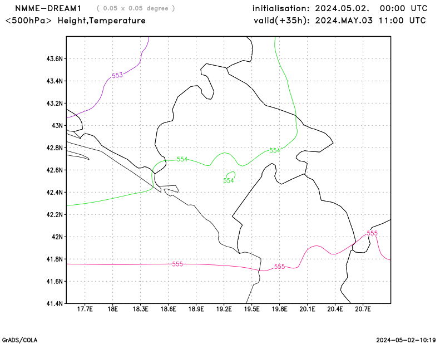
Task: Click the 19.5E longitude axis label
Action: [252, 309]
